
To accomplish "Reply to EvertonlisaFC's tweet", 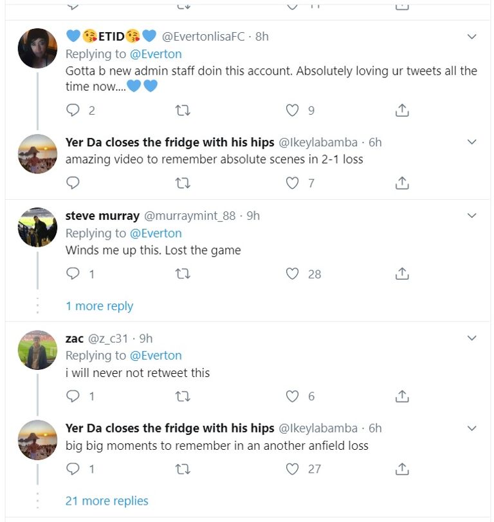I will [73, 110].
